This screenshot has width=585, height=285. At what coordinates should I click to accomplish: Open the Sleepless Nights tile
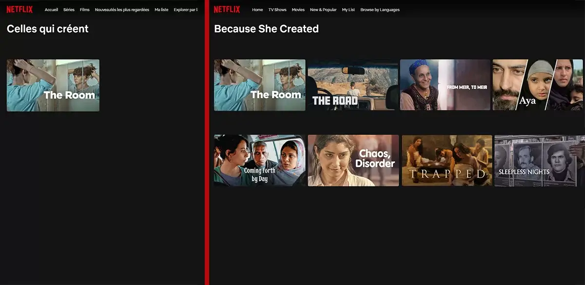538,161
